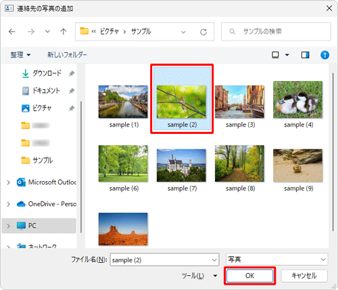Open the recent locations chevron
Screen dimensions: 338x290
tap(47, 32)
